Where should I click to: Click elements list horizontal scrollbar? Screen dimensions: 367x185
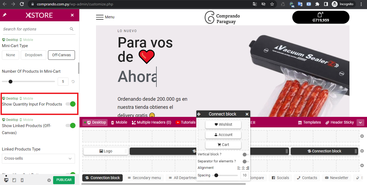[163, 184]
